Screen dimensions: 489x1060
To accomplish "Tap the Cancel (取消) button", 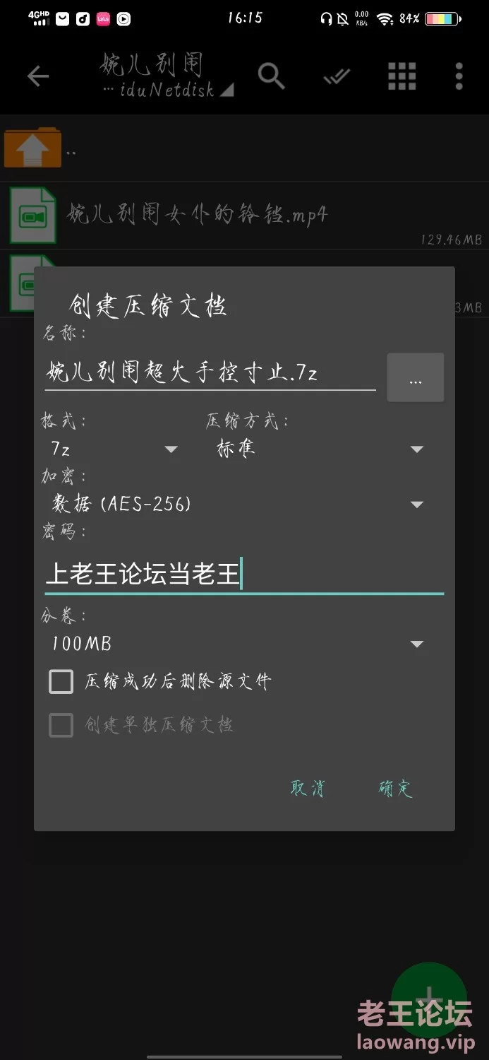I will pyautogui.click(x=308, y=789).
